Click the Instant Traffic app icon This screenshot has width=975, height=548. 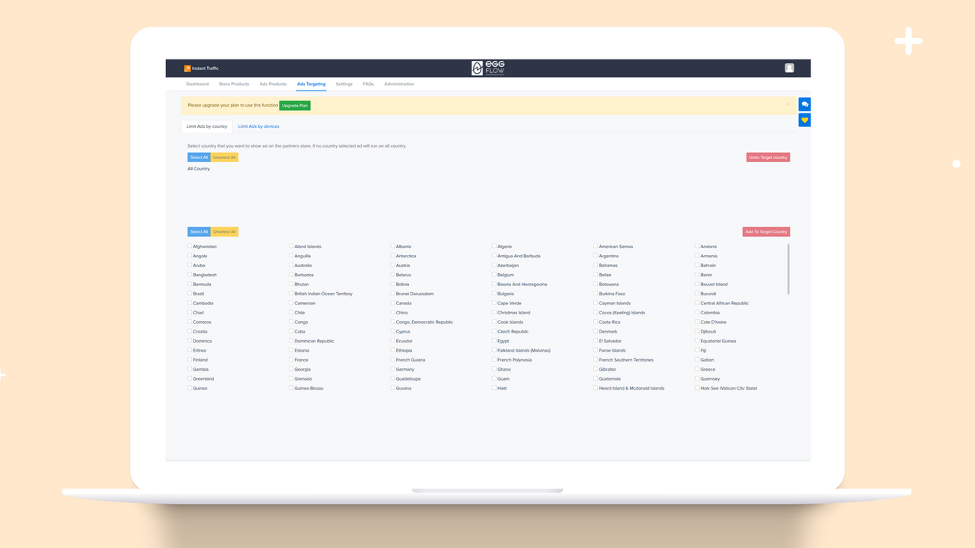187,68
